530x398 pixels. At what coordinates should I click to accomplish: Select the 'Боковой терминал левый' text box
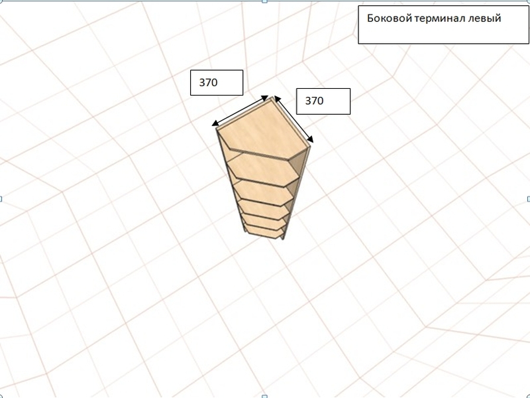(x=443, y=25)
